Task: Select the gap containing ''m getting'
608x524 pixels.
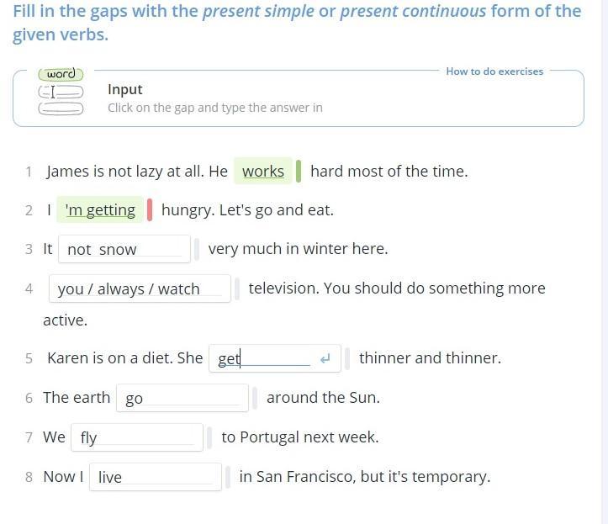Action: click(100, 209)
